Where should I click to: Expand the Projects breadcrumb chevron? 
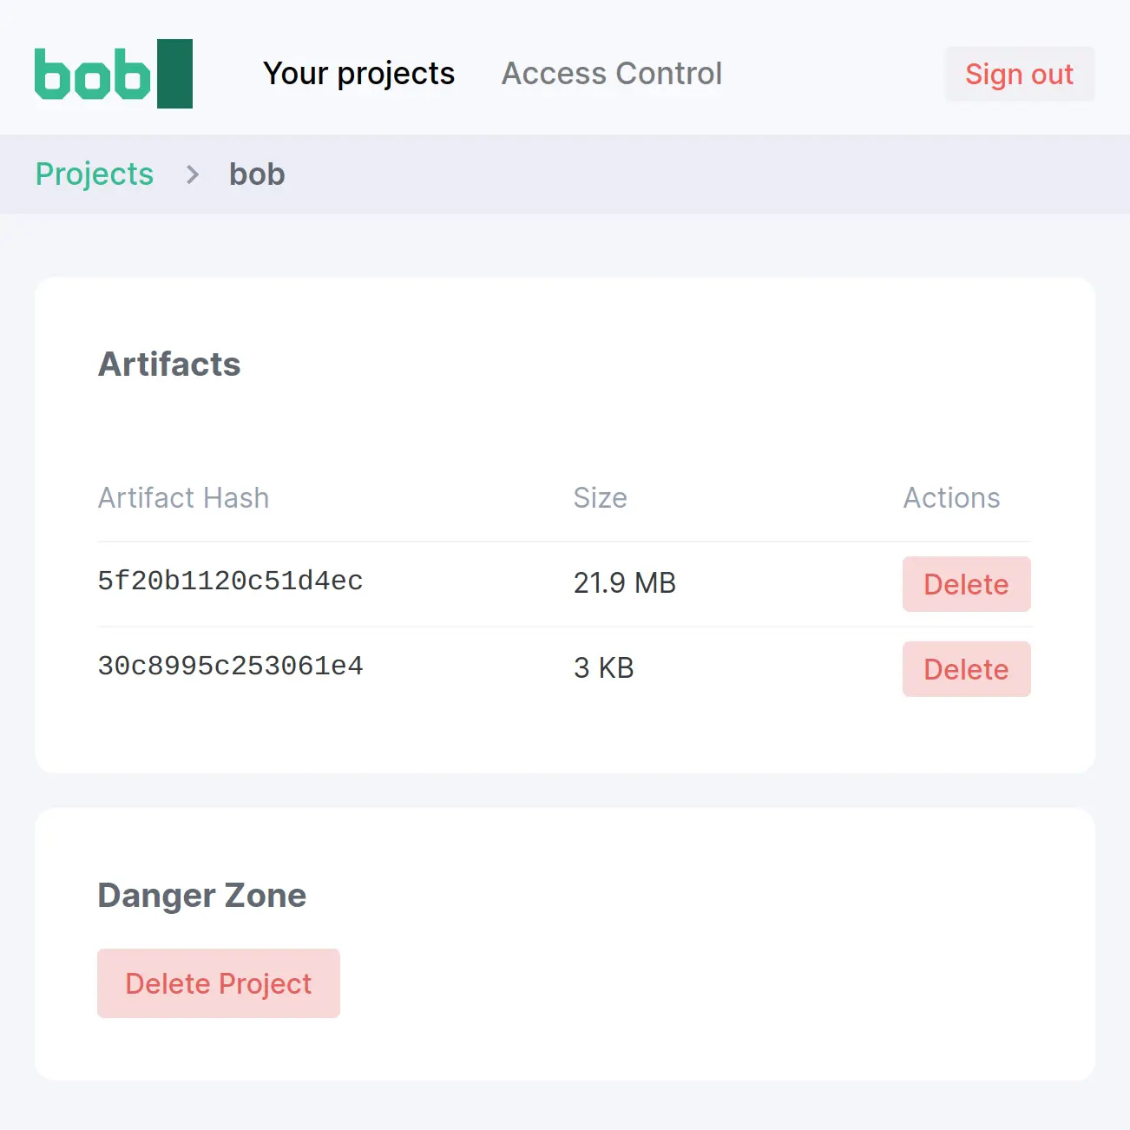[x=191, y=174]
